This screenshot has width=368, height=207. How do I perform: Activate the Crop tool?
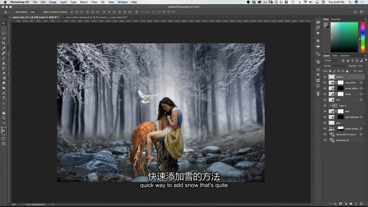4,43
